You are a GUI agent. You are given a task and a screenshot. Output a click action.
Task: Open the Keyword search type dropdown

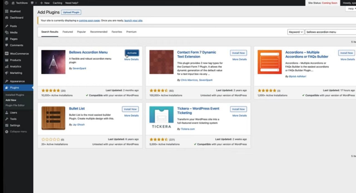[x=295, y=32]
